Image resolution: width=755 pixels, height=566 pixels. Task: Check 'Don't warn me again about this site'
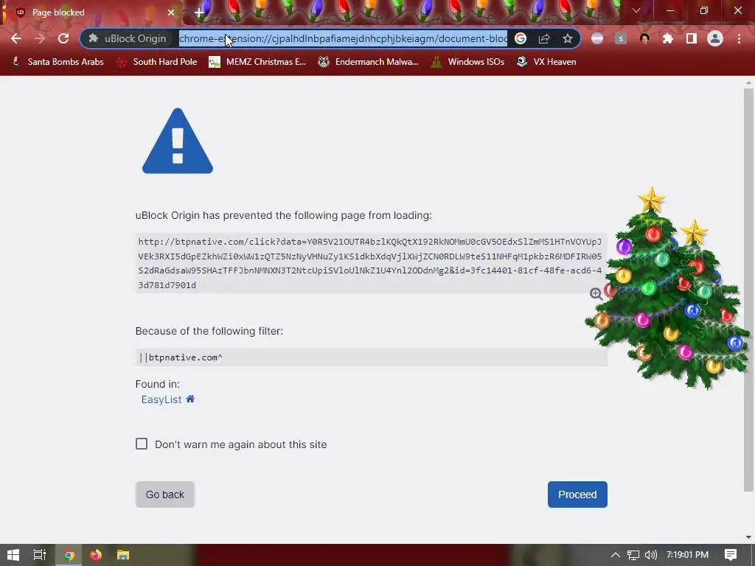click(x=142, y=444)
